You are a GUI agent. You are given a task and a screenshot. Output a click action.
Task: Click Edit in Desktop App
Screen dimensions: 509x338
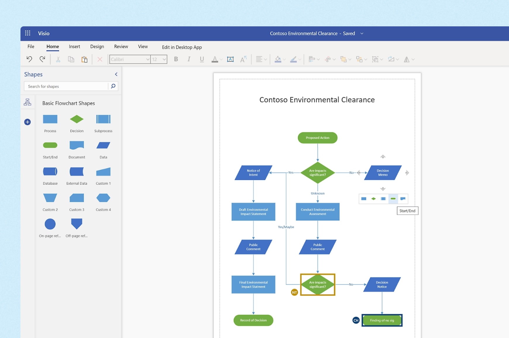[182, 47]
